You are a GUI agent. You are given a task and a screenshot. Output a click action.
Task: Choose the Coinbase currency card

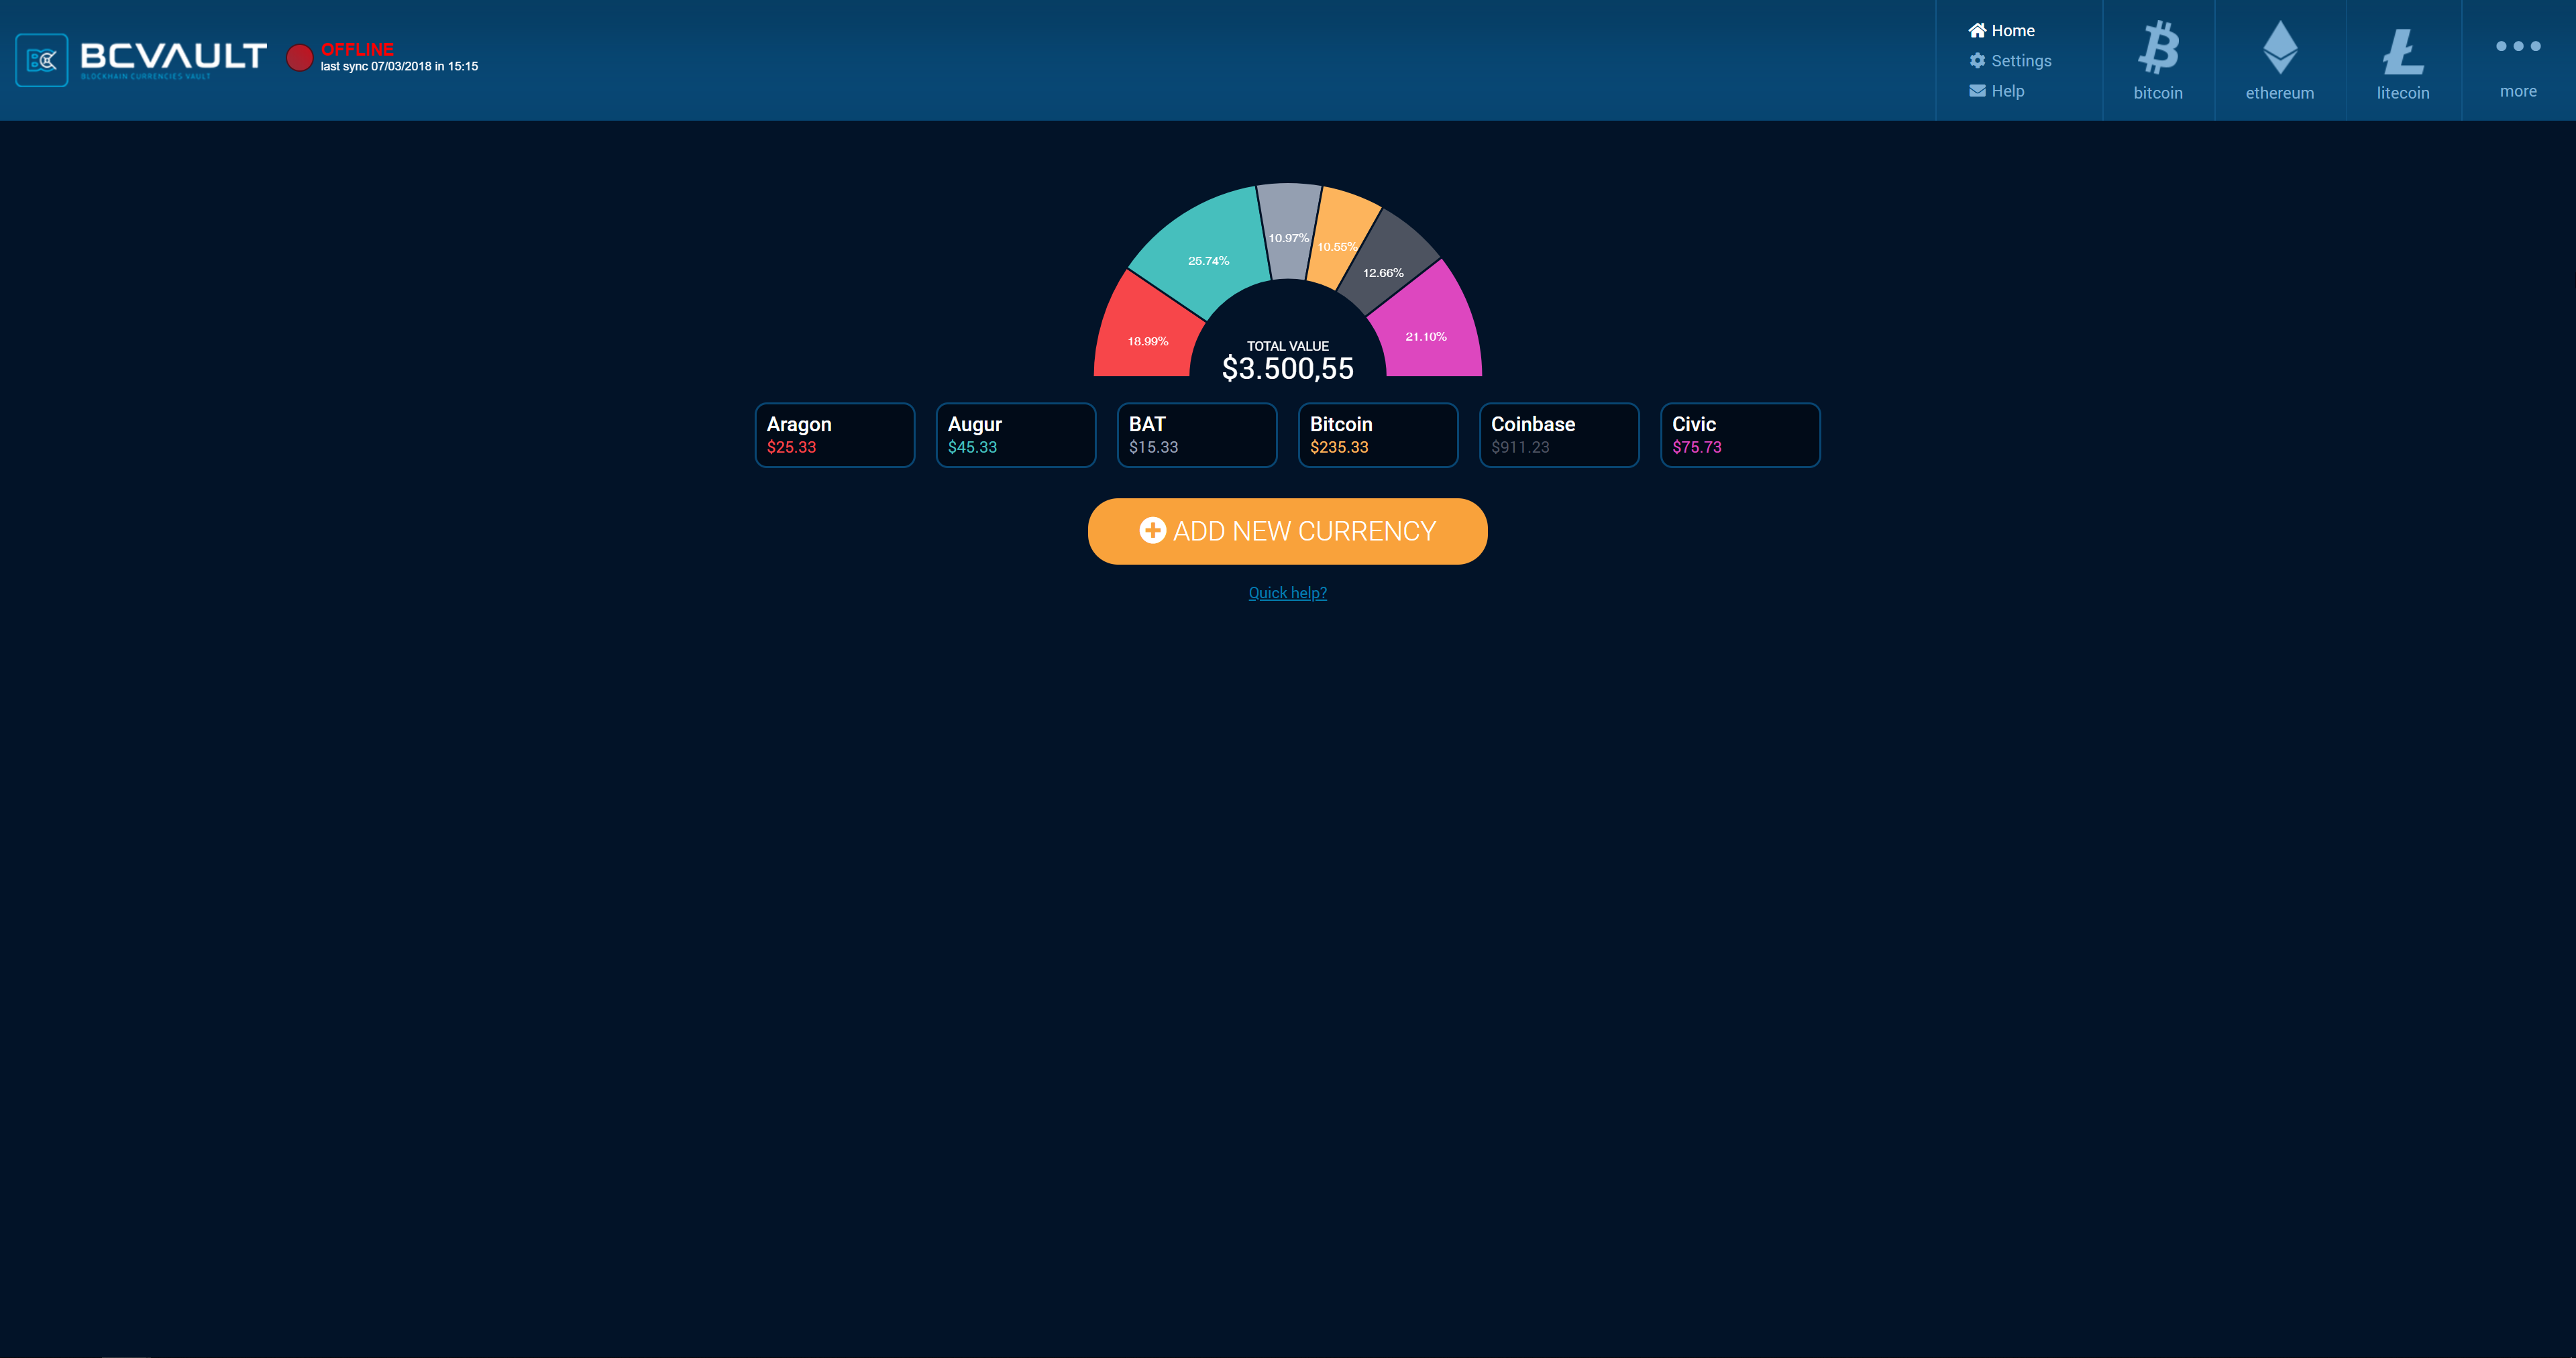(1558, 435)
